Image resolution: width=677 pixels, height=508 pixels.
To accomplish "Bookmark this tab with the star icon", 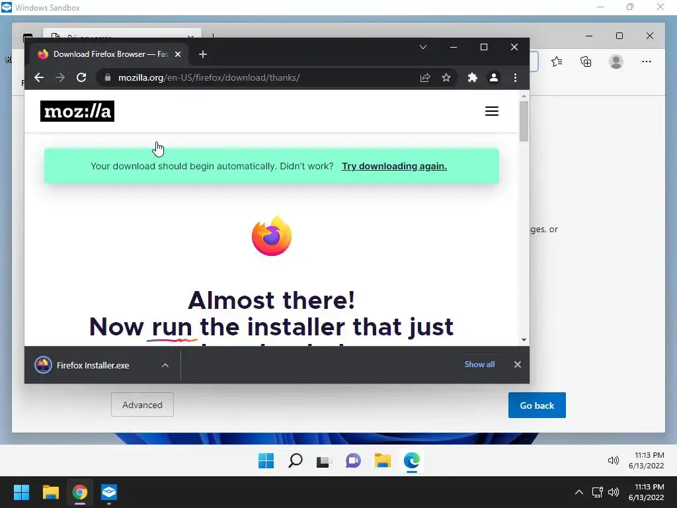I will click(x=446, y=78).
